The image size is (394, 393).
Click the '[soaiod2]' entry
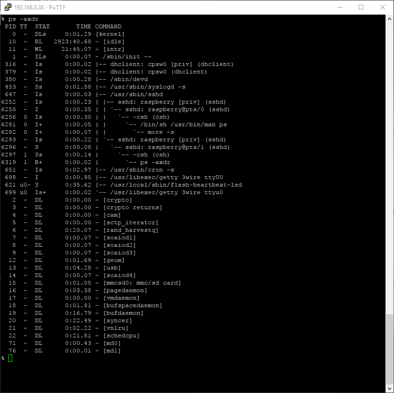point(120,246)
